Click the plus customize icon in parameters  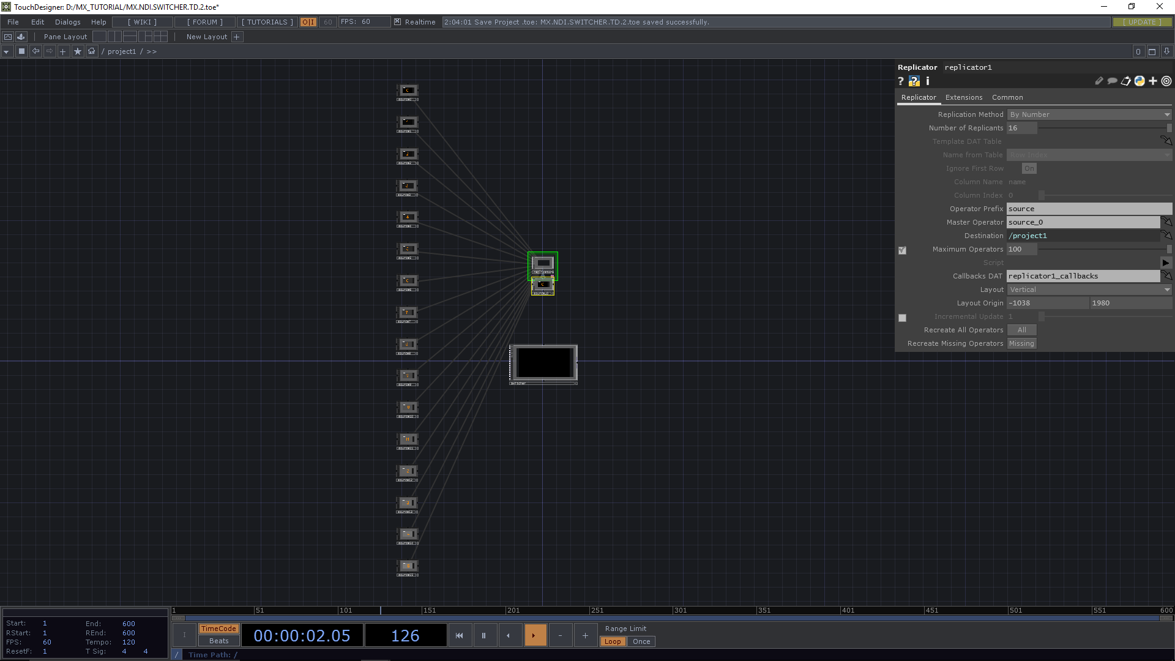(1153, 81)
